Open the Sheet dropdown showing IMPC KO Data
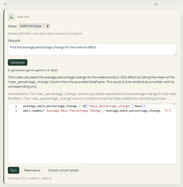This screenshot has height=187, width=183. (34, 26)
